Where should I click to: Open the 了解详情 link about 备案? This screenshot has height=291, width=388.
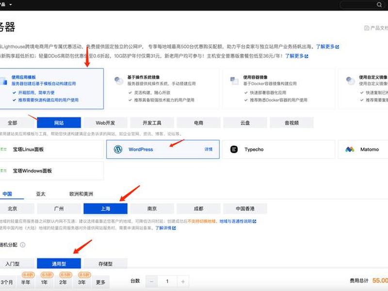(165, 228)
